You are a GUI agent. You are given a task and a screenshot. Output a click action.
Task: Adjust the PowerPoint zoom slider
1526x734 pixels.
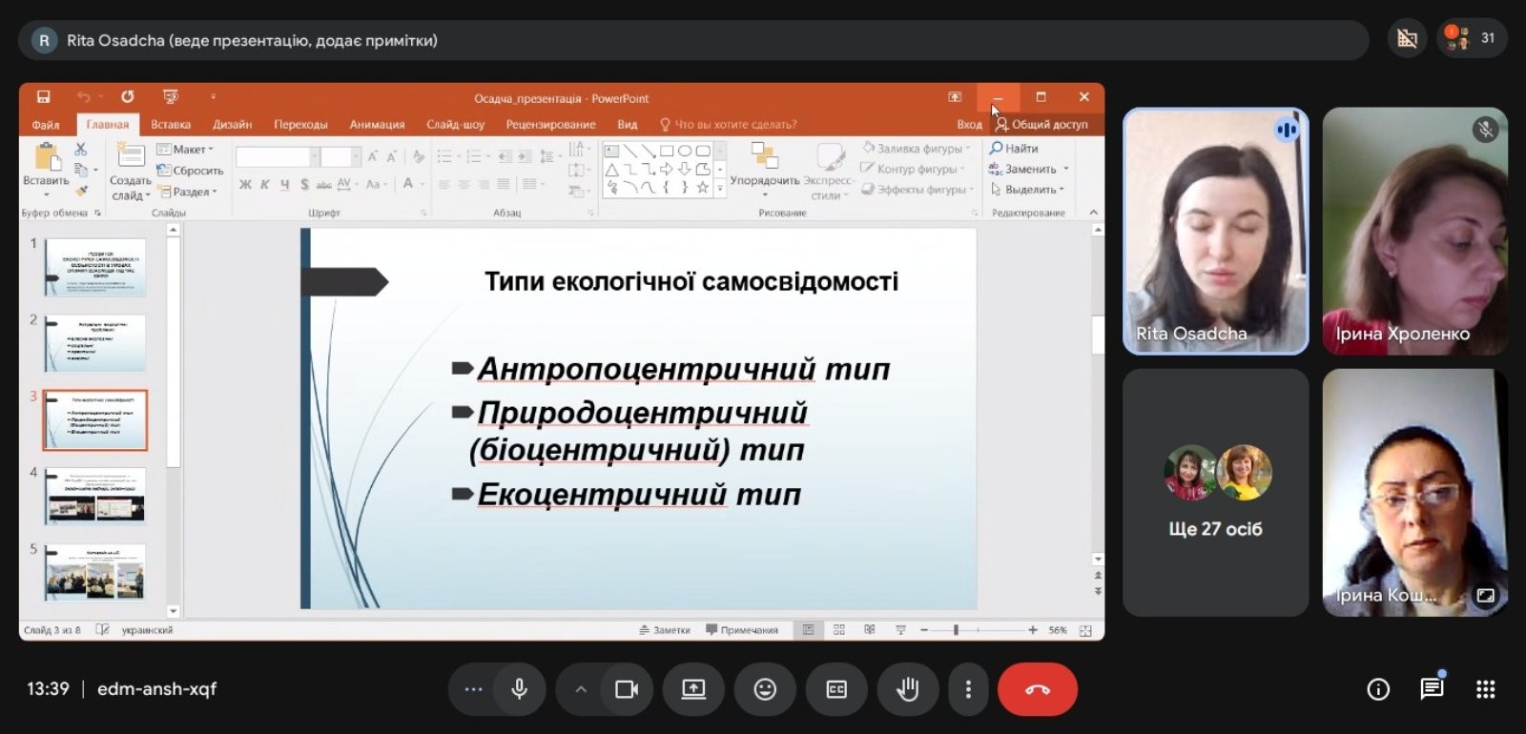click(x=956, y=630)
